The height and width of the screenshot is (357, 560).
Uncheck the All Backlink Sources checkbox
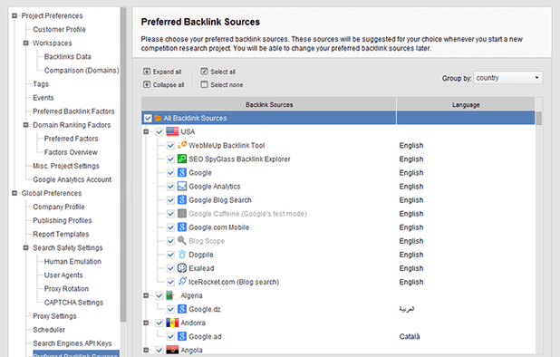click(x=148, y=118)
